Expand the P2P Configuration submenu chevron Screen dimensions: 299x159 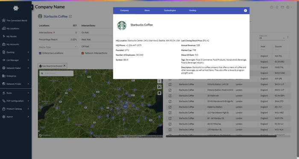coord(28,101)
